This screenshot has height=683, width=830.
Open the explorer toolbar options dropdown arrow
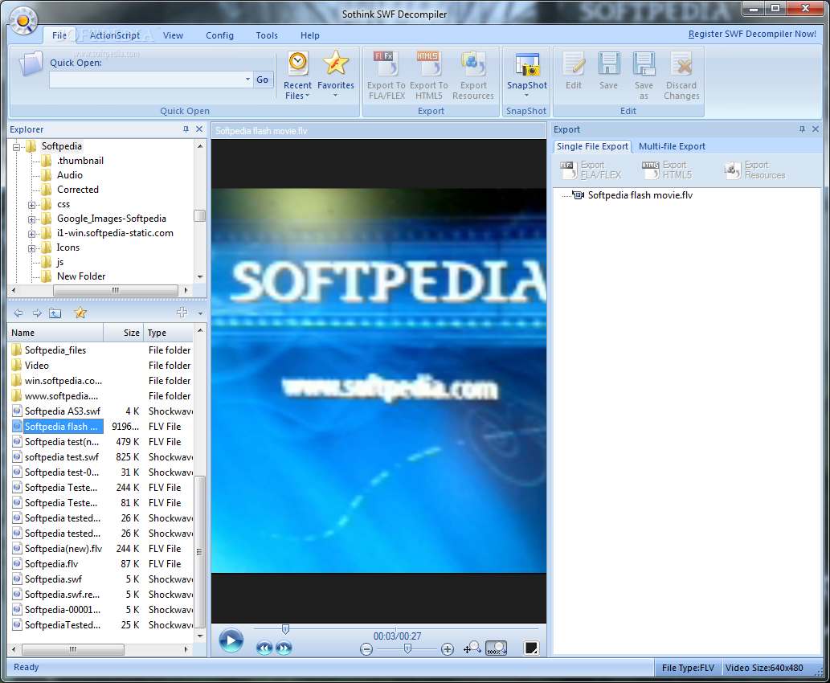tap(200, 313)
